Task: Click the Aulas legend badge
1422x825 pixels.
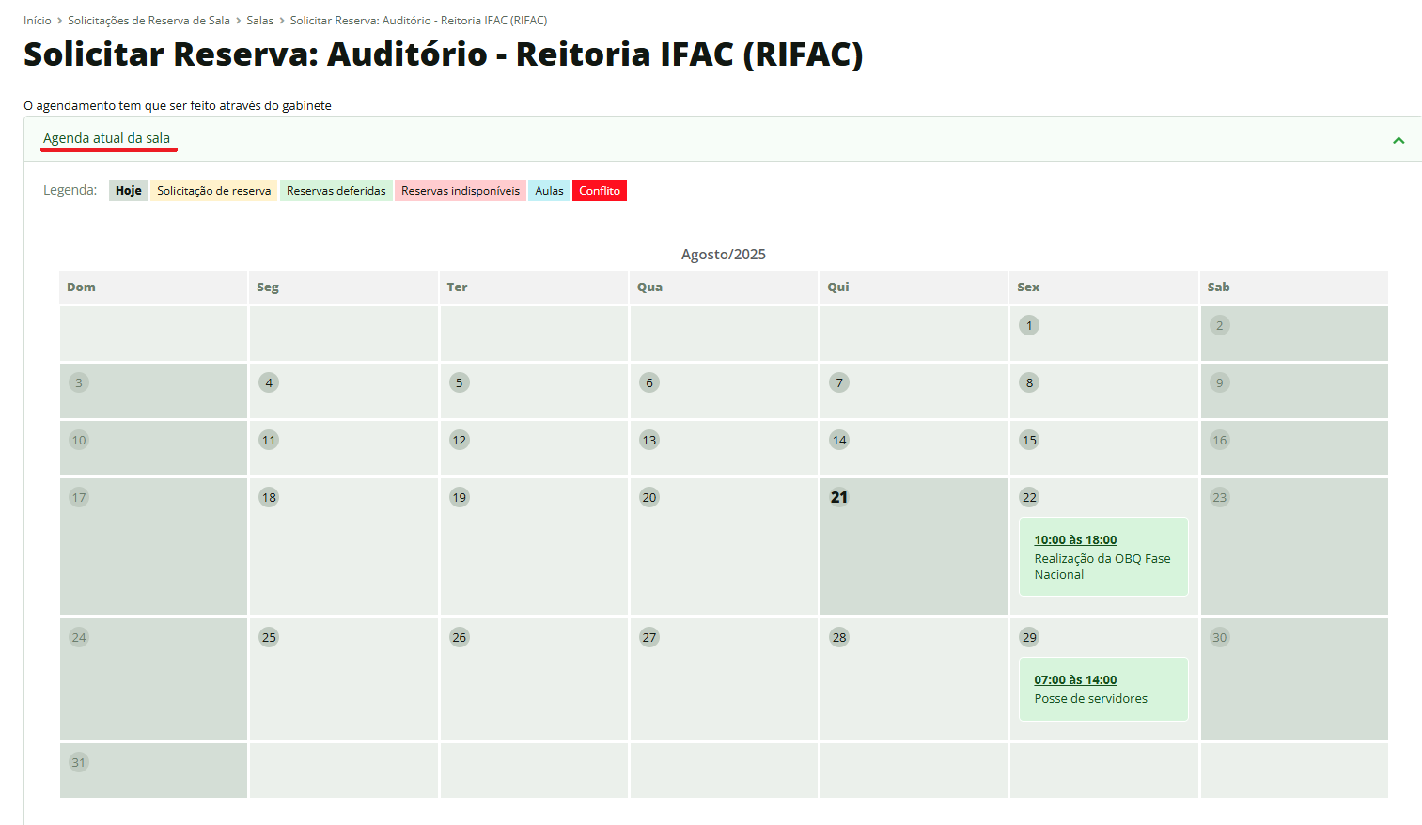Action: [549, 191]
